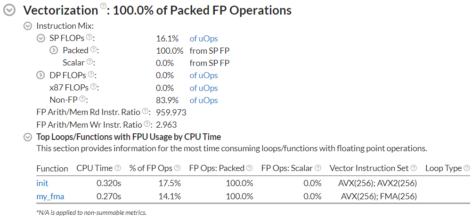472x220 pixels.
Task: Click help icon beside SP FLOPs
Action: coord(89,37)
